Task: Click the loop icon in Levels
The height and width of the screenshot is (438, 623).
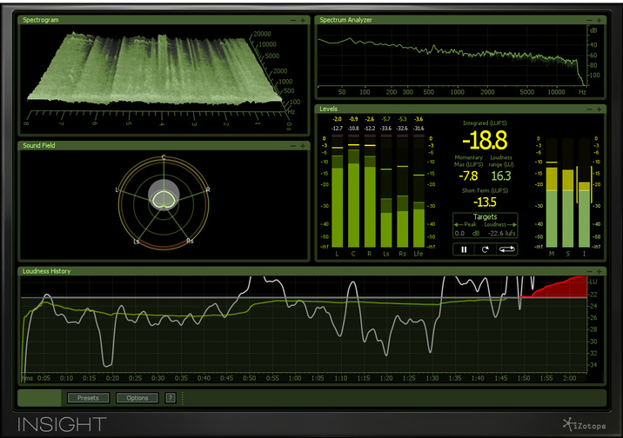Action: [508, 249]
